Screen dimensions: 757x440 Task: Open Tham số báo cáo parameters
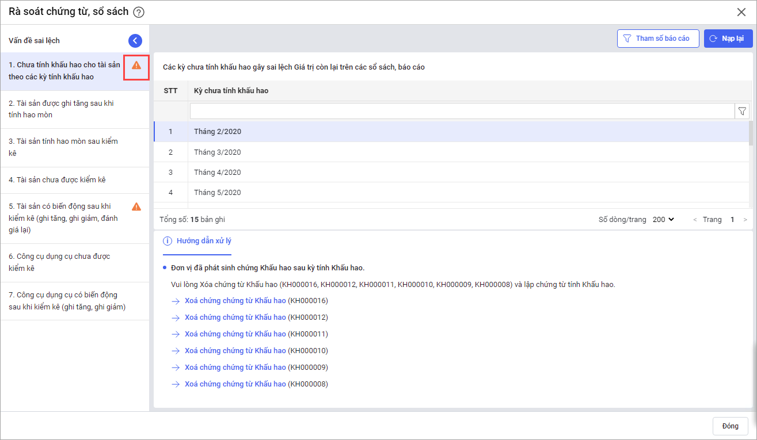pos(658,39)
